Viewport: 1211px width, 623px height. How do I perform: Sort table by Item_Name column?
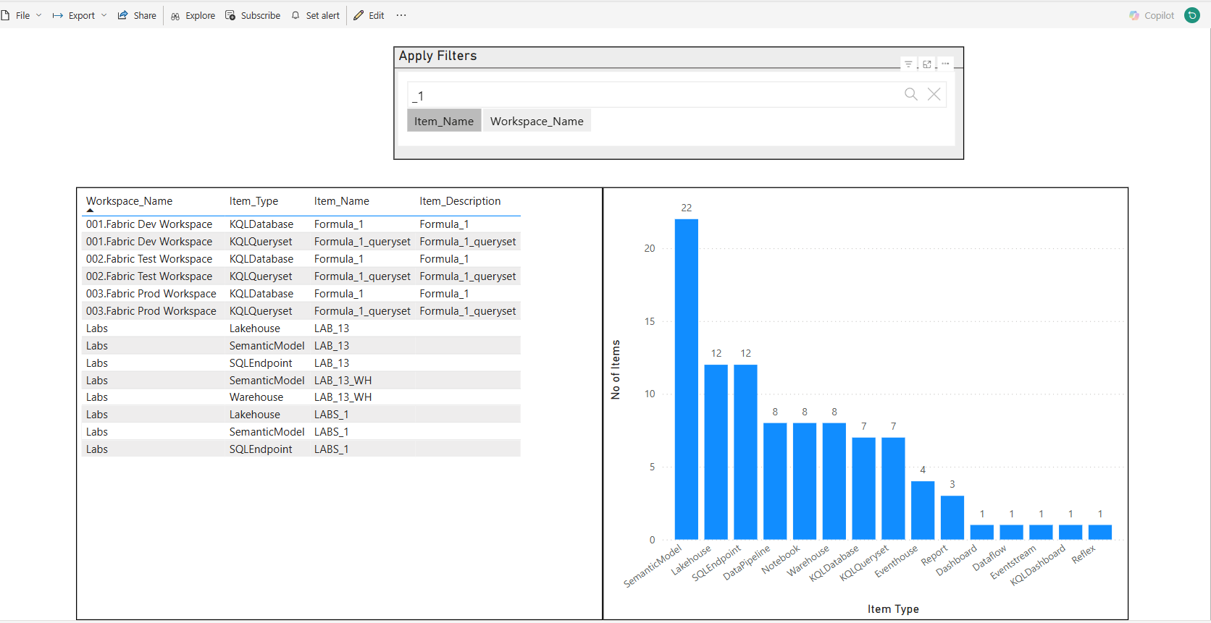[342, 201]
